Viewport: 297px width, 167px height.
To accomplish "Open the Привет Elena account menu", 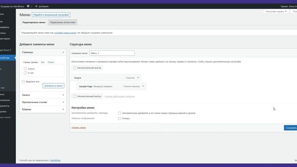I will 289,6.
